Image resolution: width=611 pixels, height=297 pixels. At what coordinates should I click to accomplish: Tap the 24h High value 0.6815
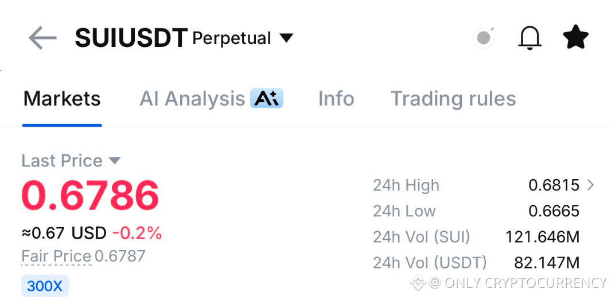click(554, 185)
